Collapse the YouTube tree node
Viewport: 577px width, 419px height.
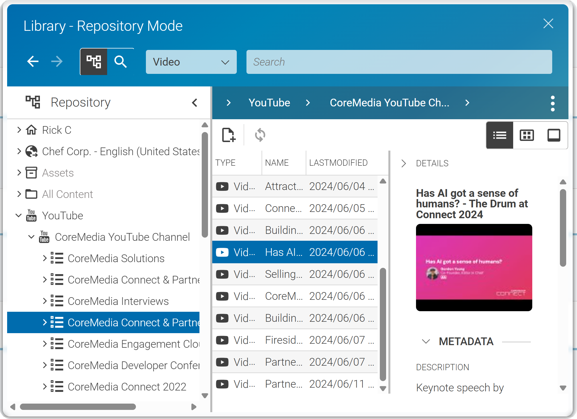click(19, 216)
